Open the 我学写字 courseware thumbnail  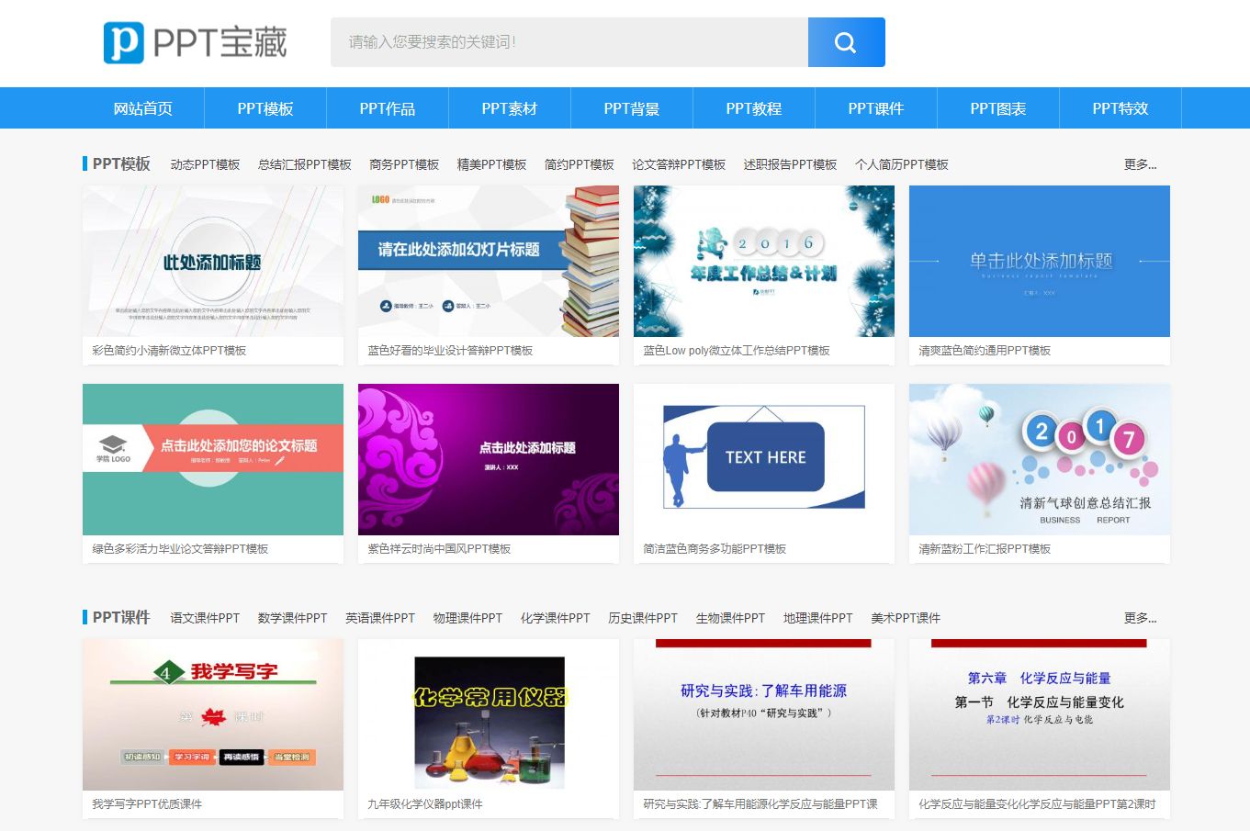tap(213, 714)
